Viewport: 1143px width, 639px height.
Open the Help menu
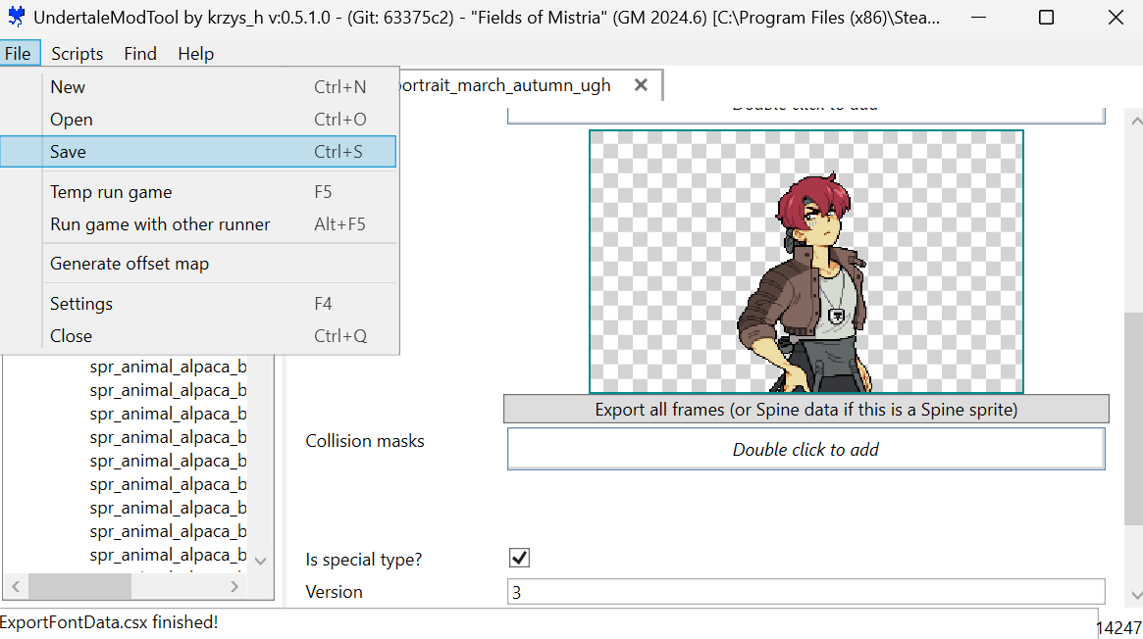click(x=195, y=53)
